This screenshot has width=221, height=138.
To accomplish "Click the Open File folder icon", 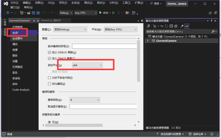I will [x=29, y=13].
